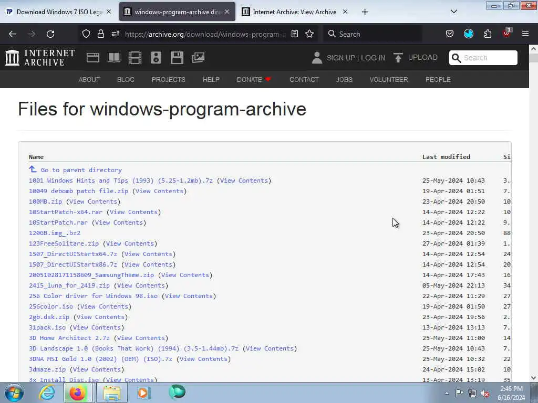Screen dimensions: 538x403
Task: Click the padlock site security icon
Action: [x=100, y=34]
